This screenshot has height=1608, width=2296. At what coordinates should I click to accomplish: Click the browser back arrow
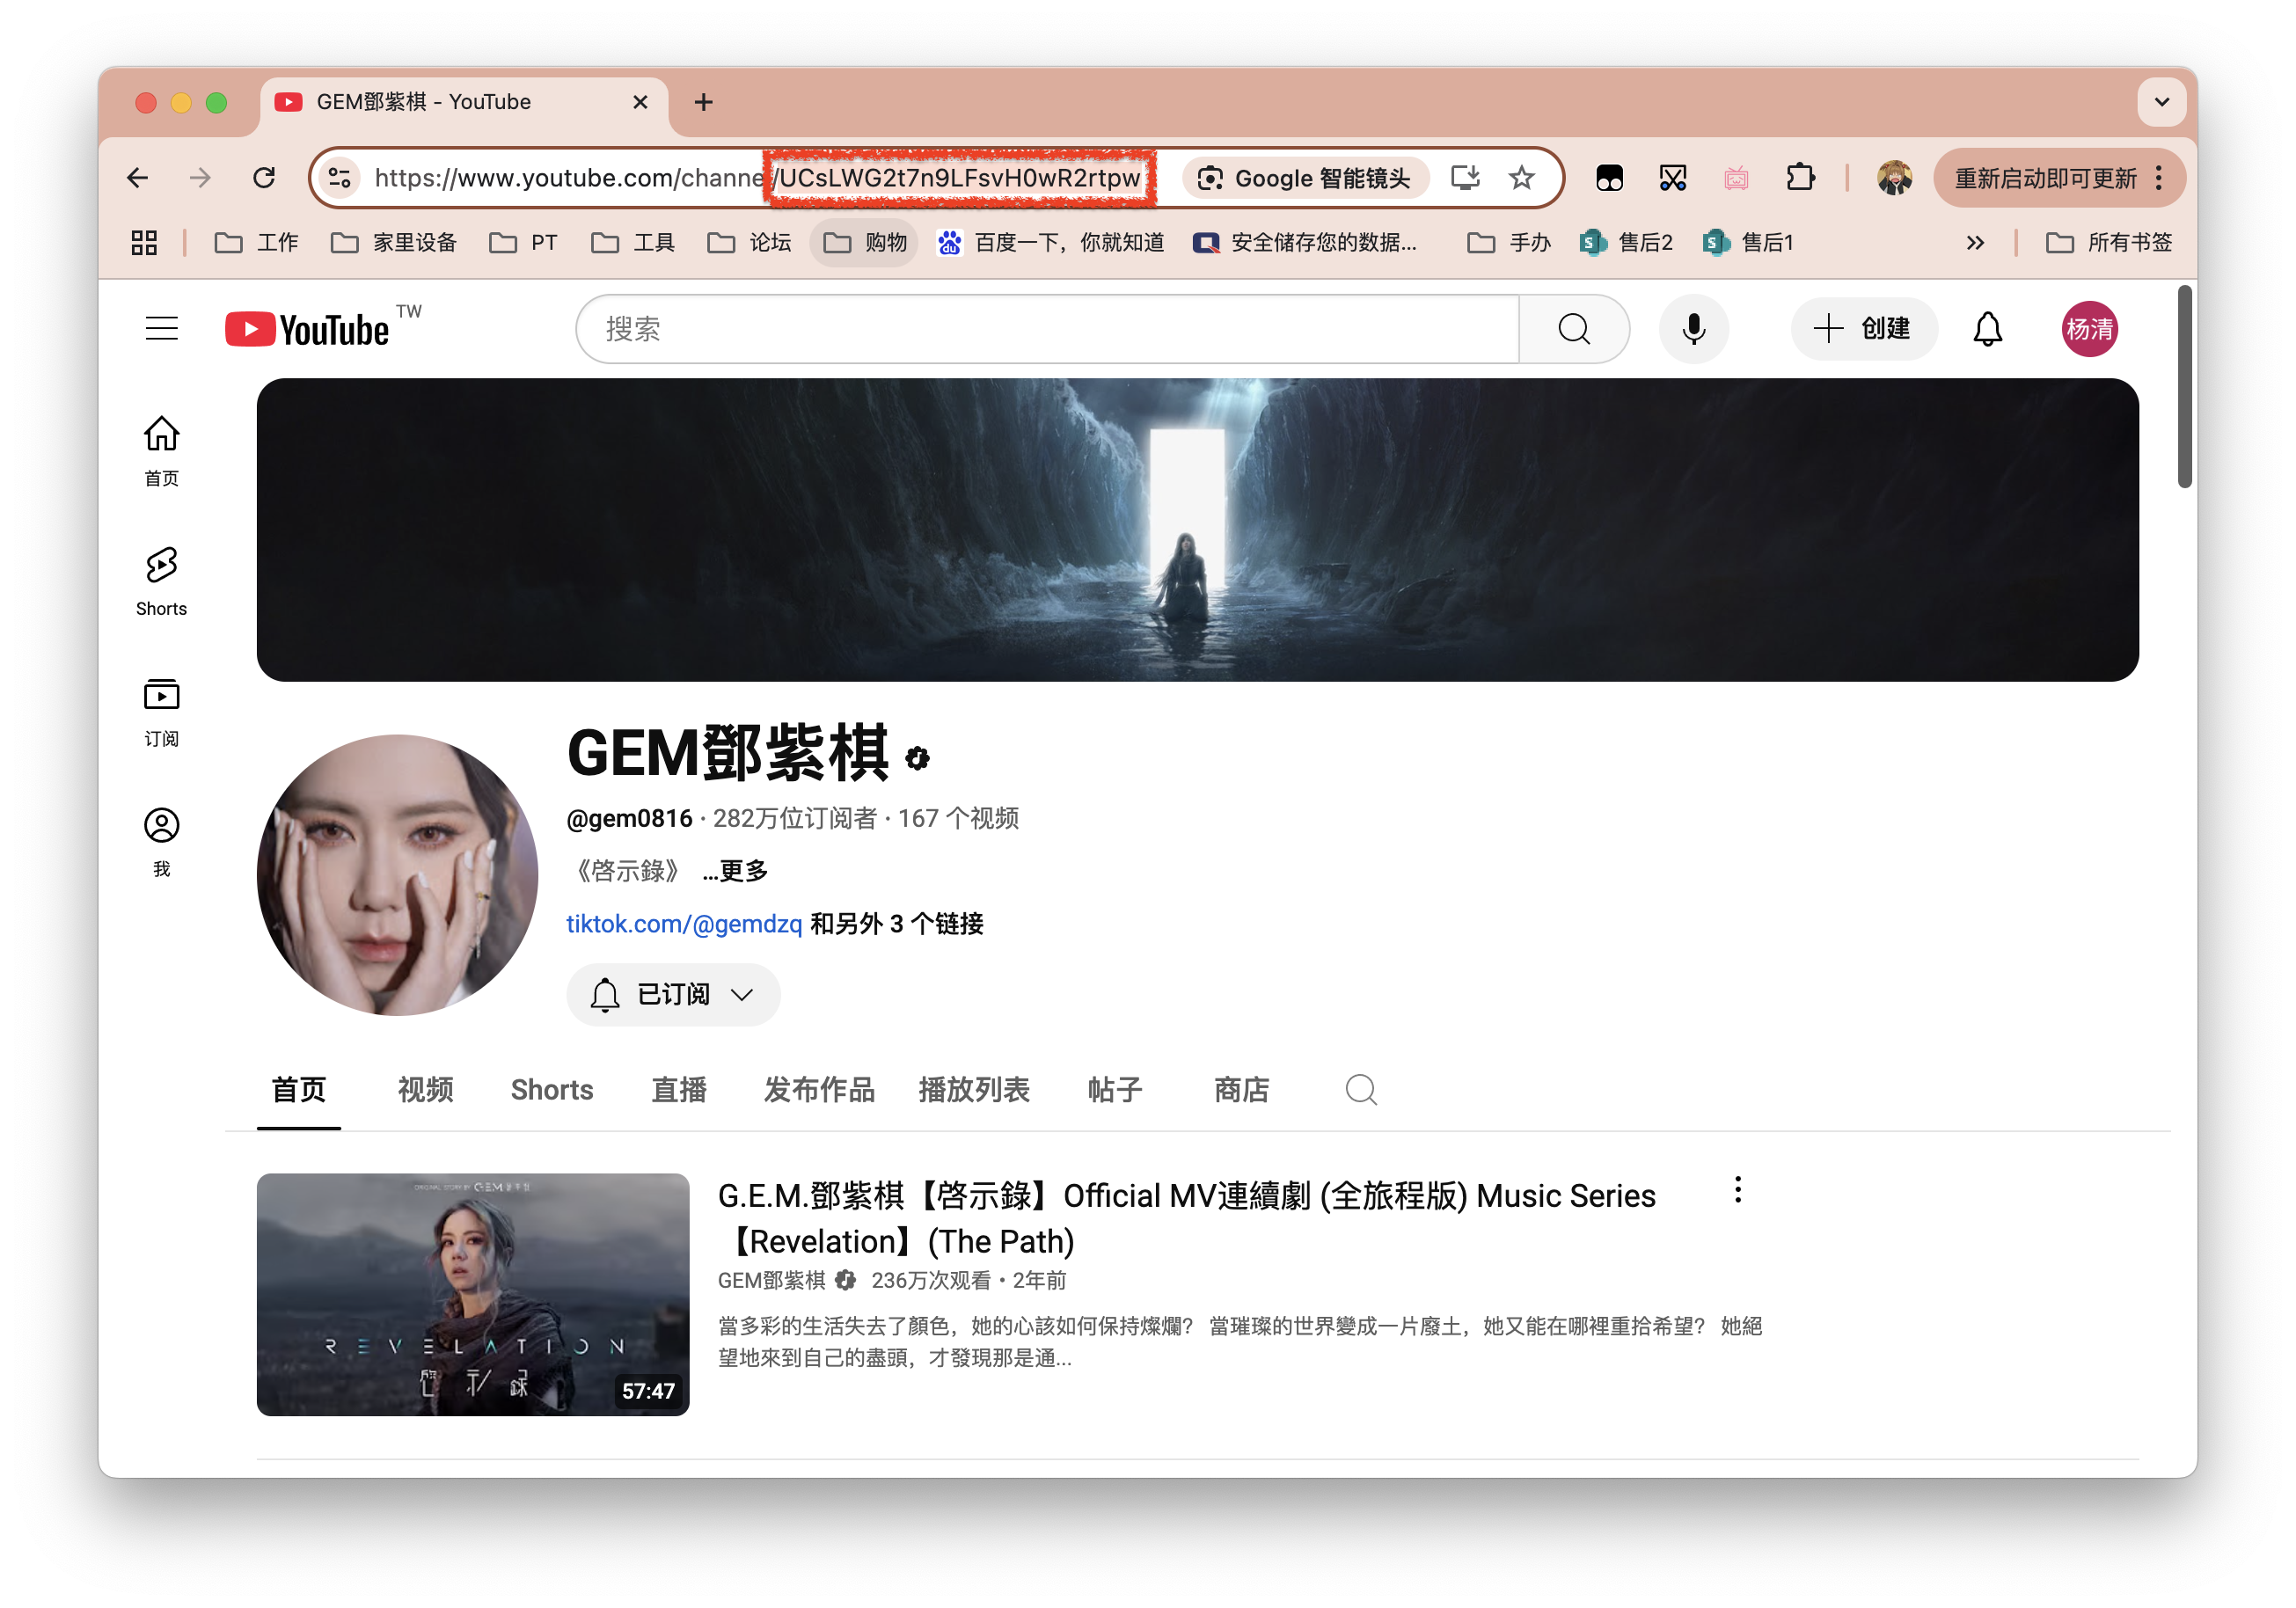coord(138,178)
